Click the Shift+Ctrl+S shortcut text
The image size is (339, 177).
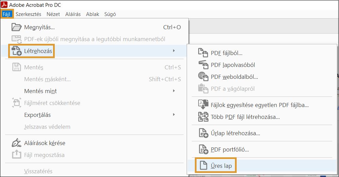[x=165, y=79]
